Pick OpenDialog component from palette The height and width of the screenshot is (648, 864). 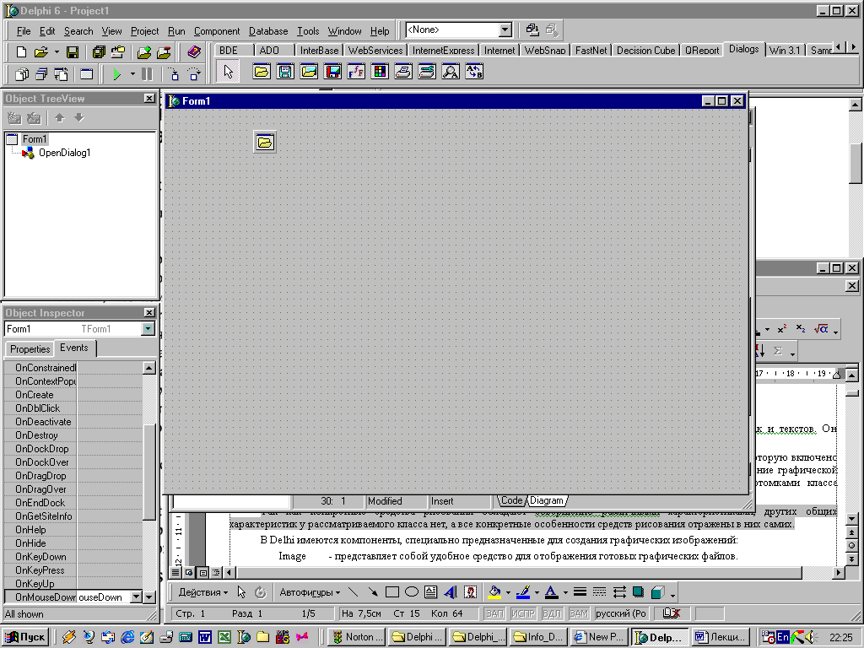tap(262, 72)
